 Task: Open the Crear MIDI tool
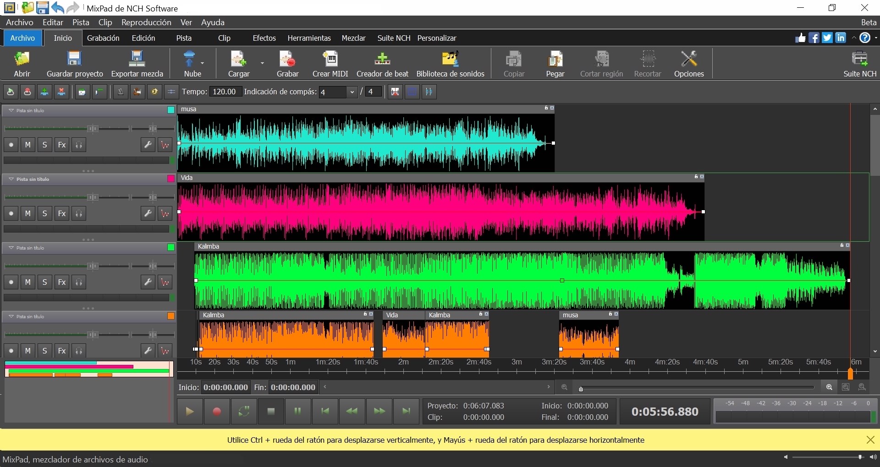click(x=330, y=63)
